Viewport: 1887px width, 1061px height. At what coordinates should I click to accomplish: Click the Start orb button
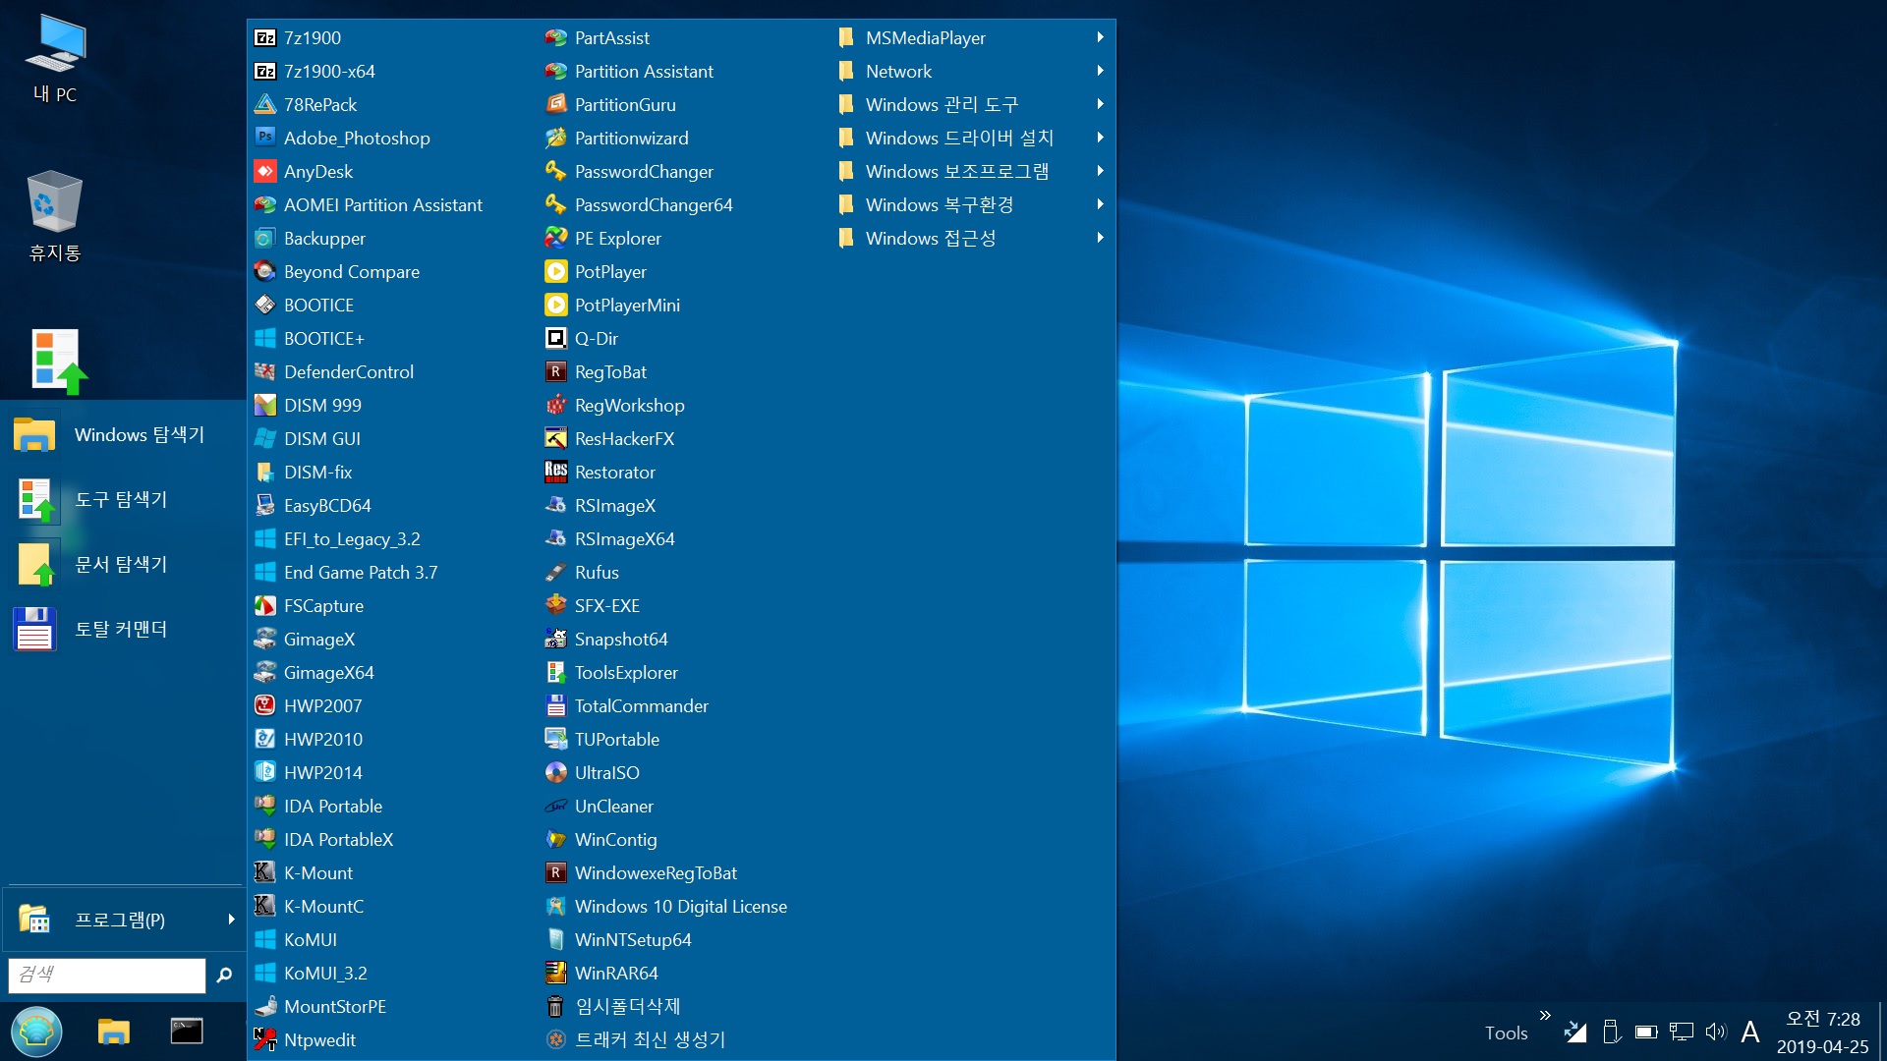(x=36, y=1032)
